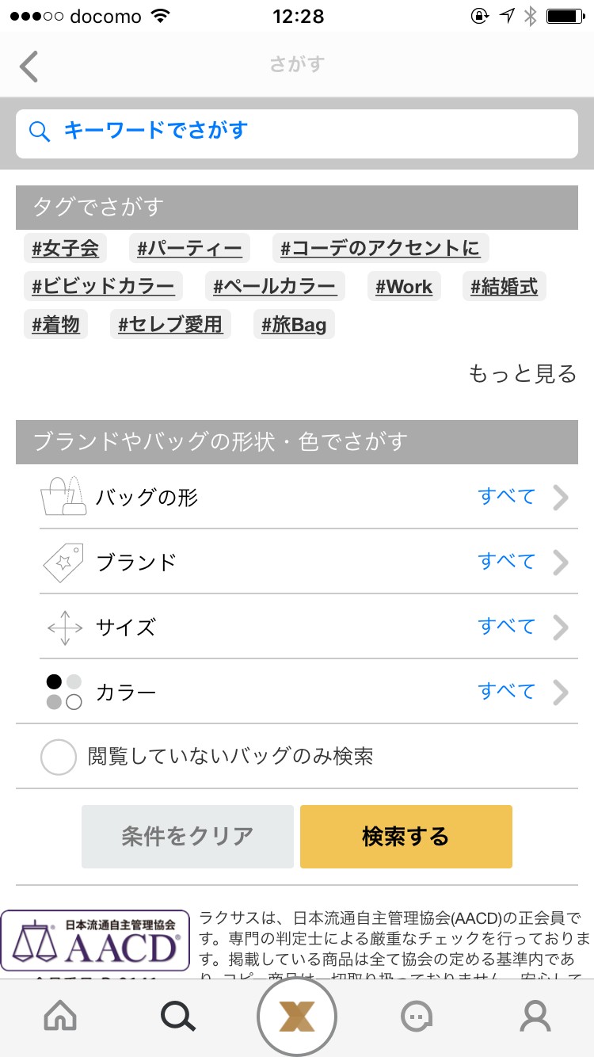Tap the handbag shape icon
Image resolution: width=594 pixels, height=1057 pixels.
coord(63,497)
